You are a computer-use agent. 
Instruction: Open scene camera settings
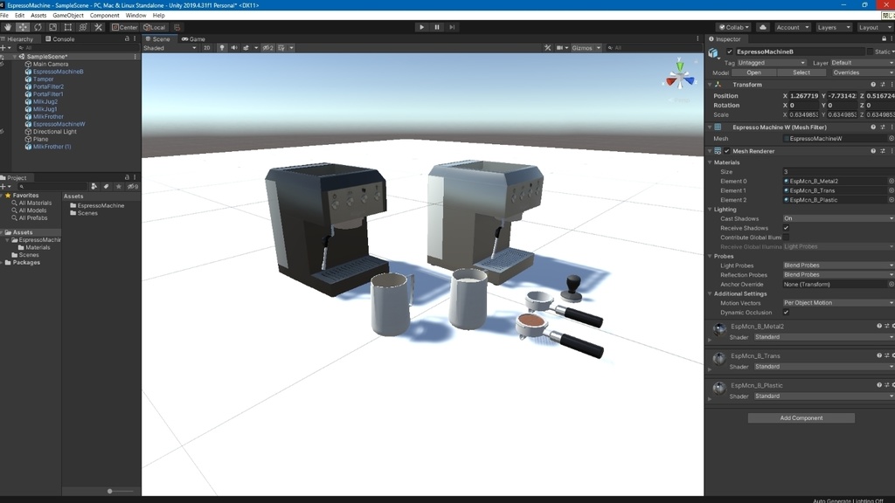coord(560,48)
